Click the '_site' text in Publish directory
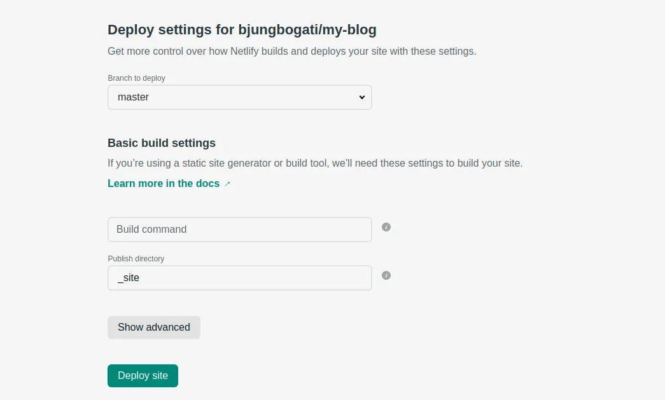The height and width of the screenshot is (400, 665). tap(129, 278)
